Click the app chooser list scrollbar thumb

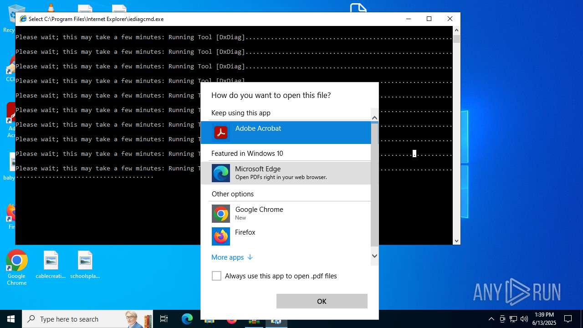(375, 184)
